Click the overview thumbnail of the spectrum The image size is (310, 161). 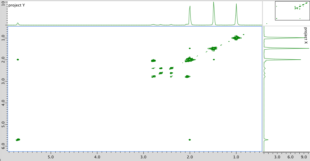click(292, 10)
